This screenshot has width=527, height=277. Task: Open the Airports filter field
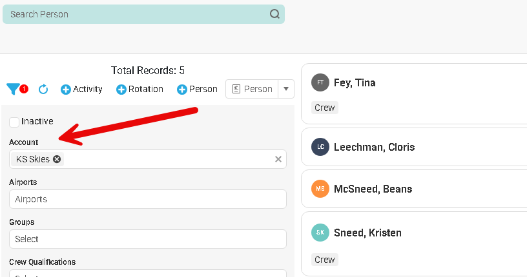[x=147, y=199]
